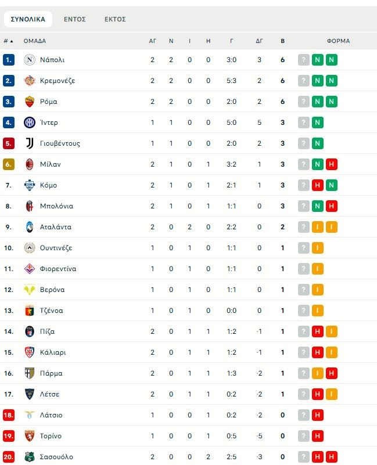Switch to the ΕΚΤΟΣ tab
This screenshot has width=377, height=465.
115,19
